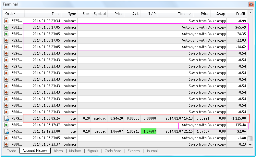Select the green deposit icon of order 7585
256x157 pixels.
point(6,34)
